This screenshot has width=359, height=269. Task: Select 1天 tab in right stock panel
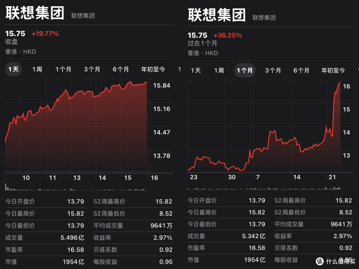(196, 70)
